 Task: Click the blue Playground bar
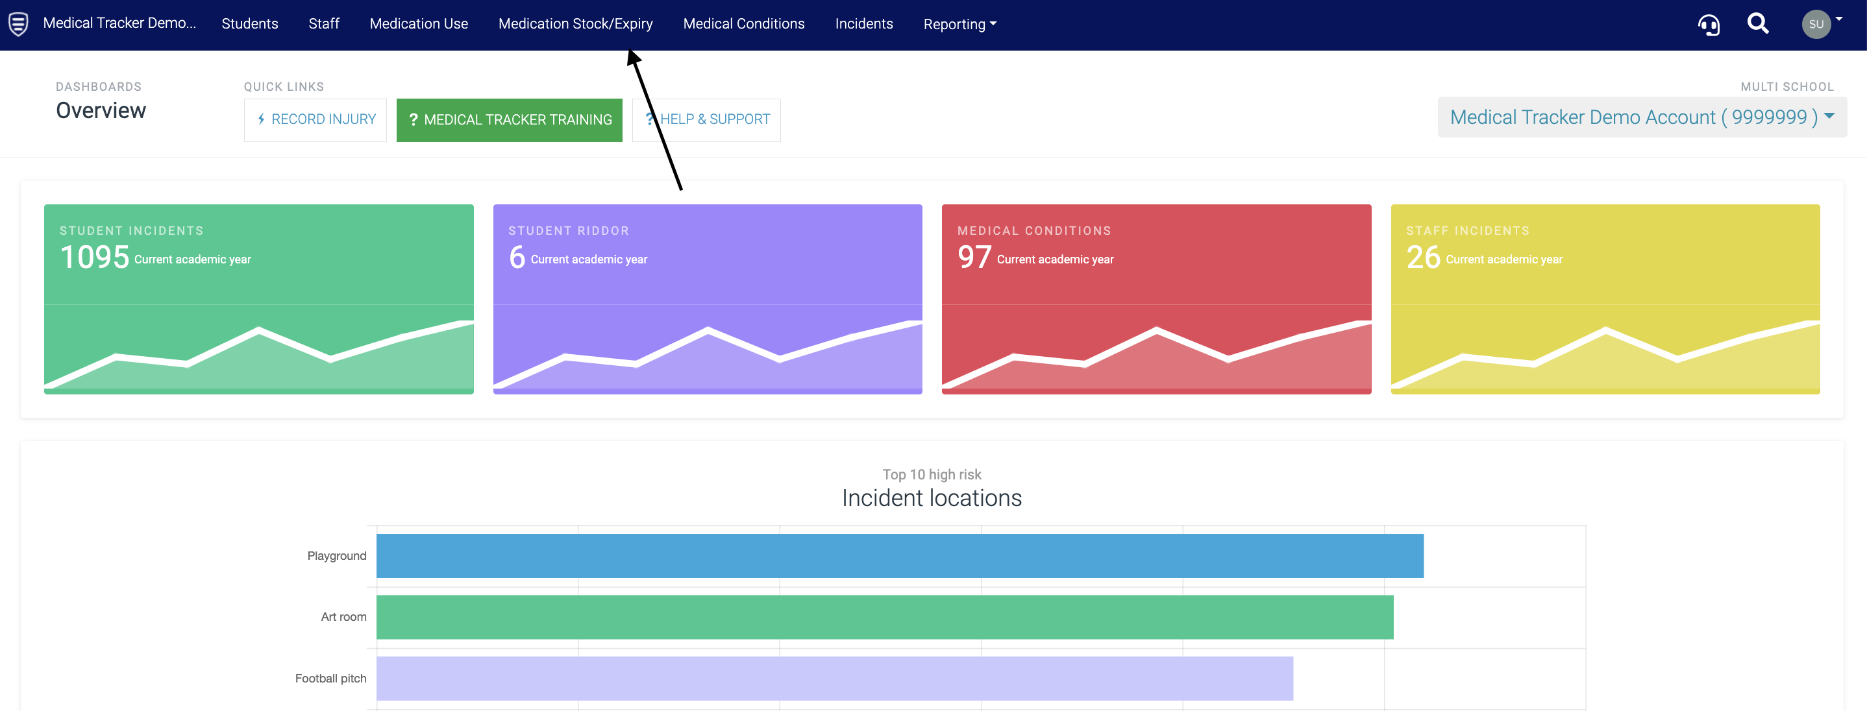click(x=900, y=555)
